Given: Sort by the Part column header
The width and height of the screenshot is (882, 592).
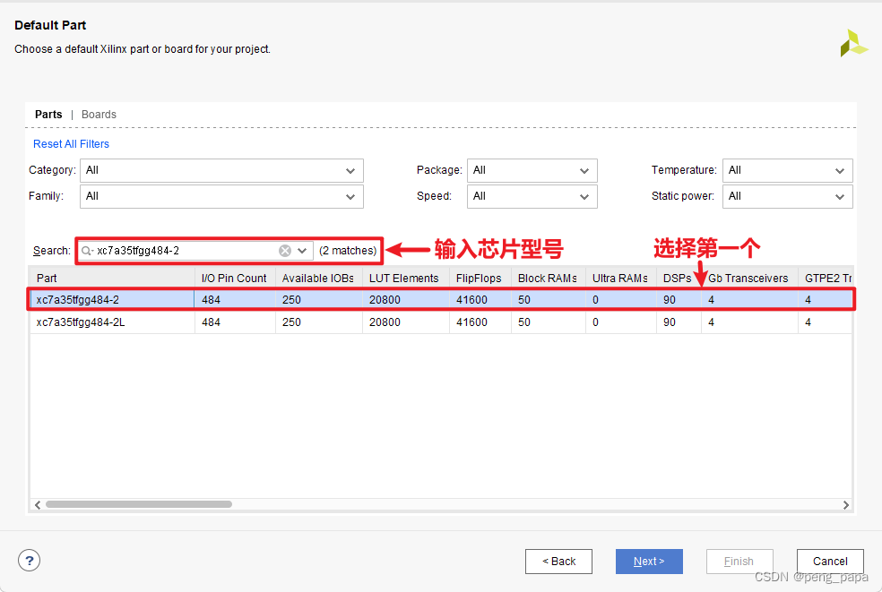Looking at the screenshot, I should 112,279.
